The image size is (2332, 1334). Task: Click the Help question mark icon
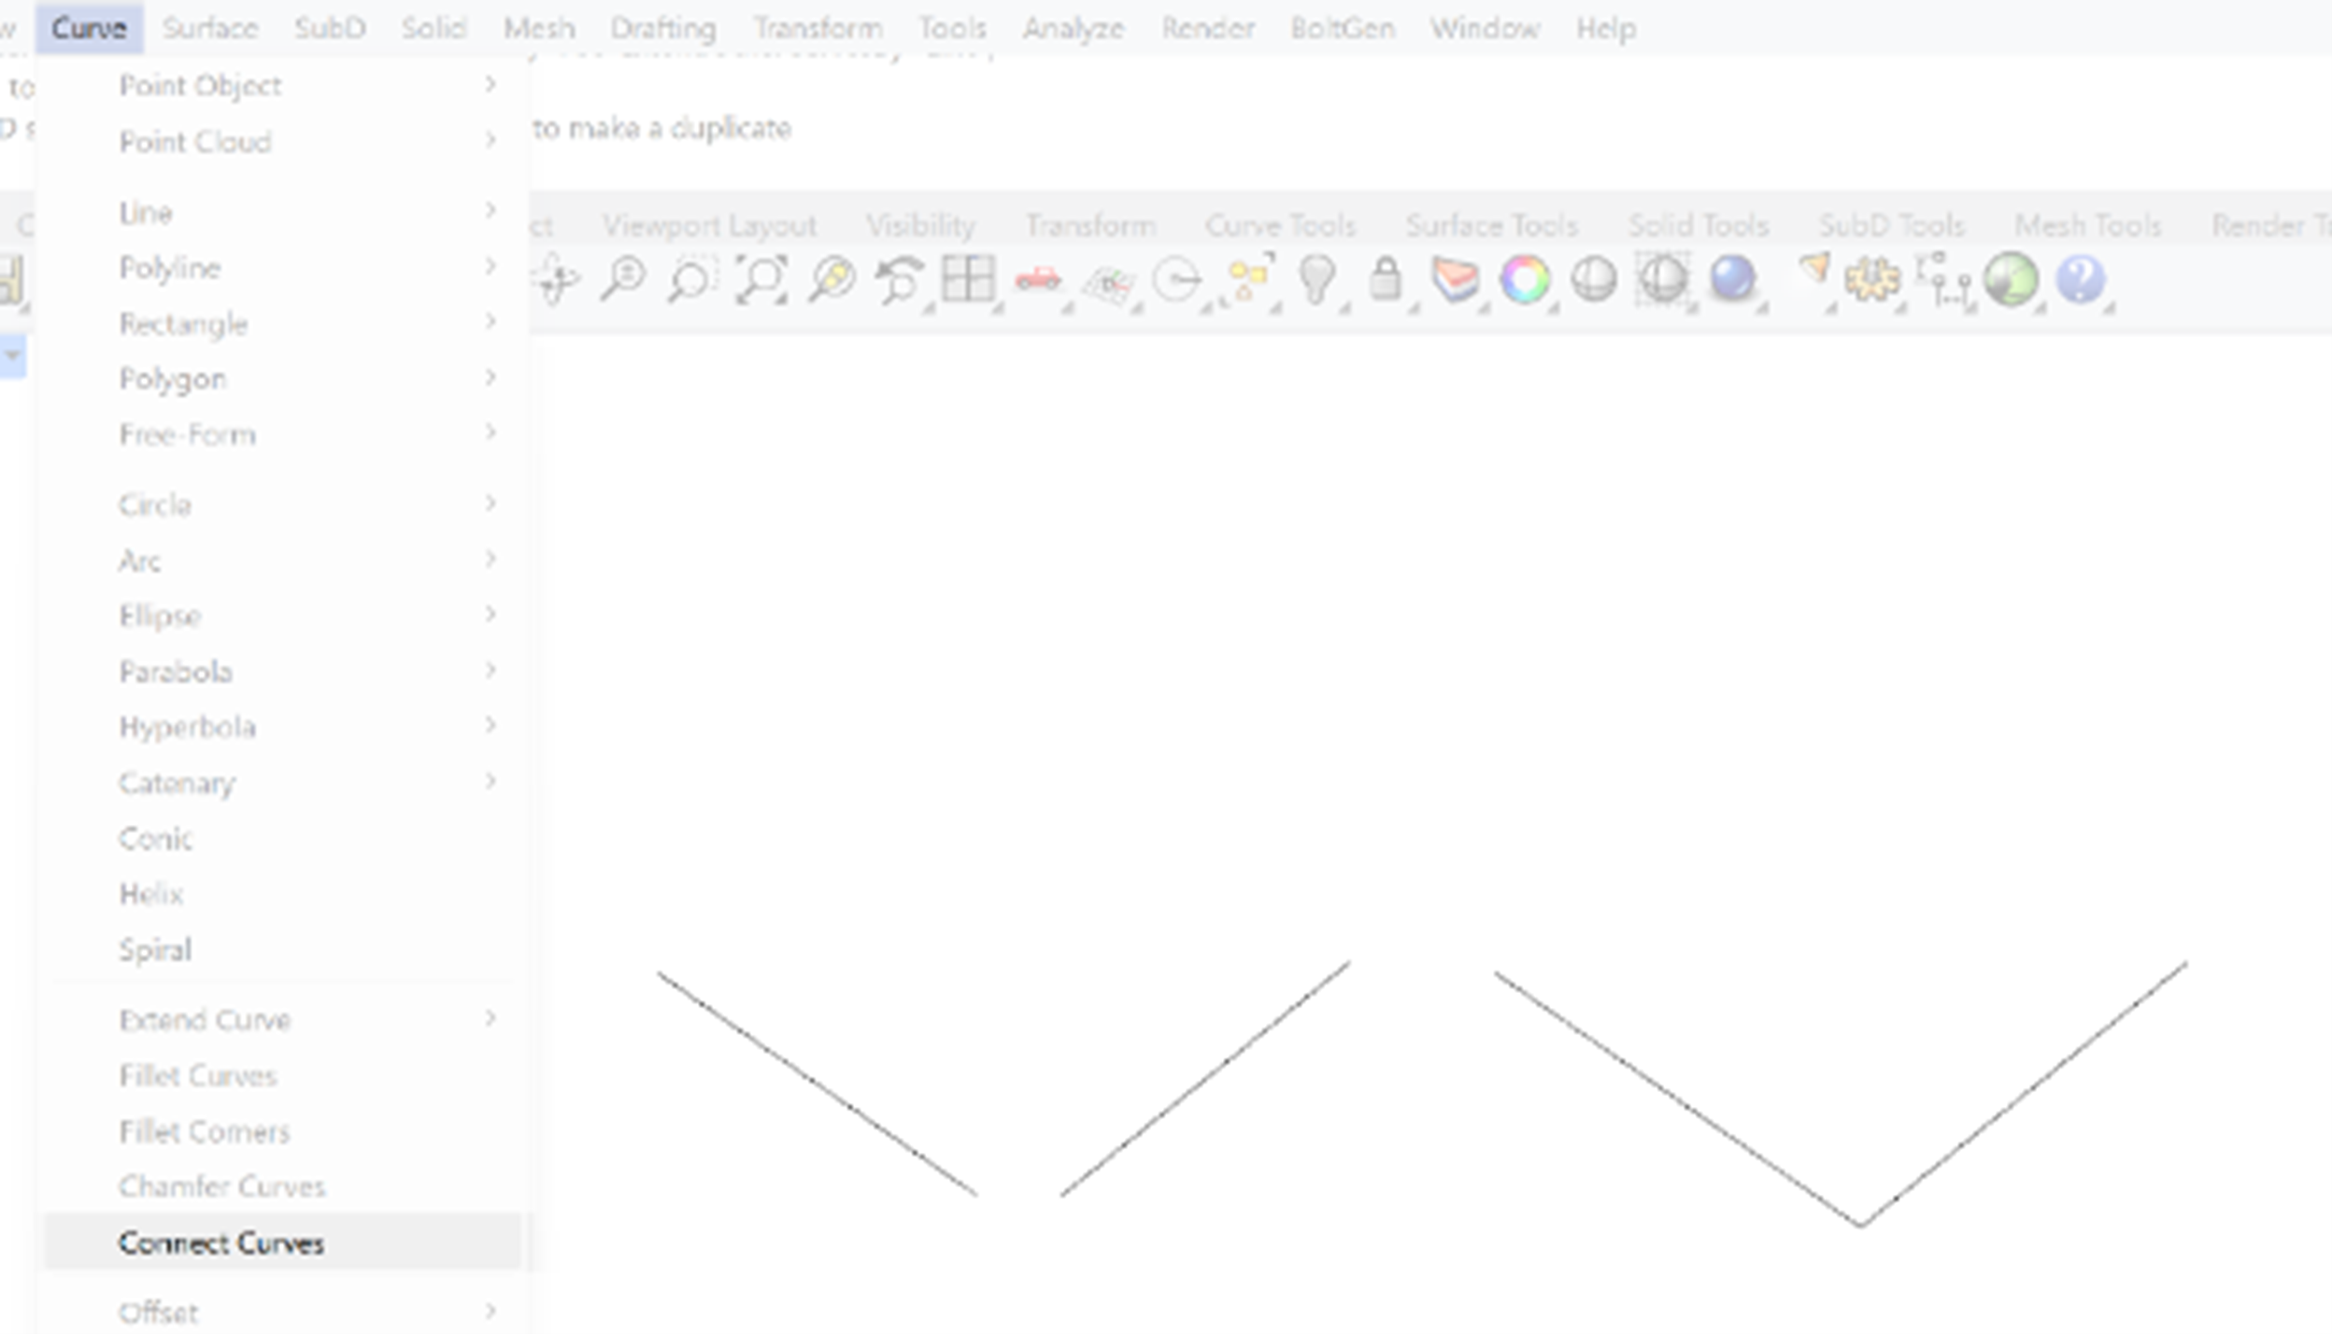click(2082, 280)
